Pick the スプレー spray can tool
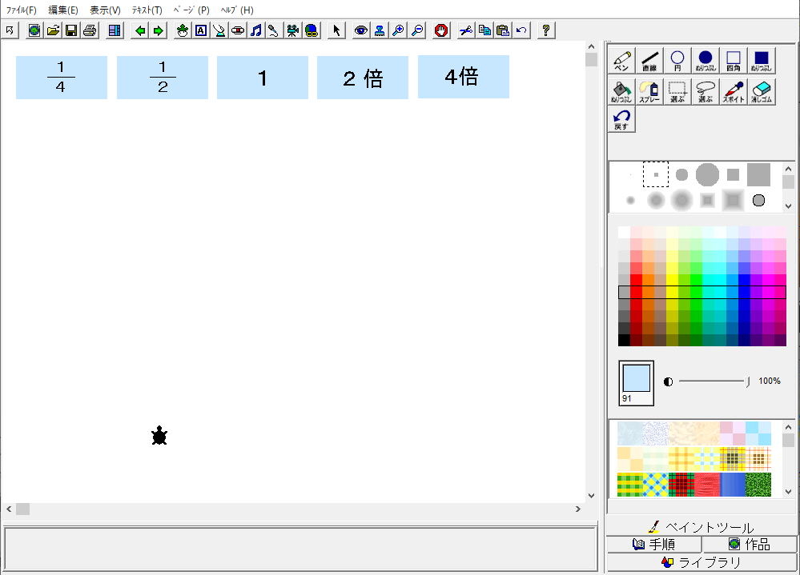The image size is (800, 575). (649, 92)
